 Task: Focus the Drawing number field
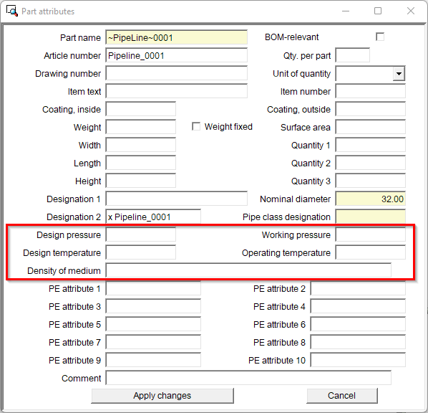tap(176, 73)
